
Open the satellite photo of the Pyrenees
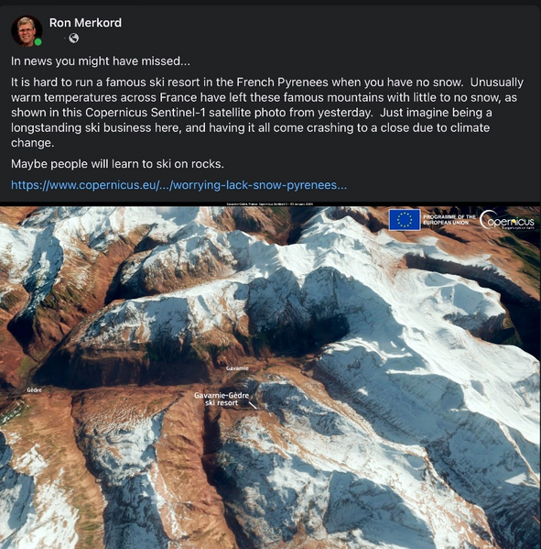point(270,378)
